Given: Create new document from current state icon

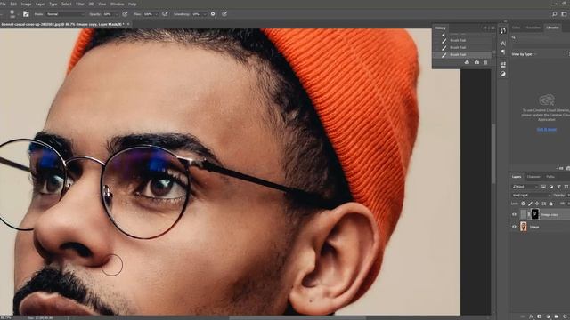Looking at the screenshot, I should [x=467, y=63].
